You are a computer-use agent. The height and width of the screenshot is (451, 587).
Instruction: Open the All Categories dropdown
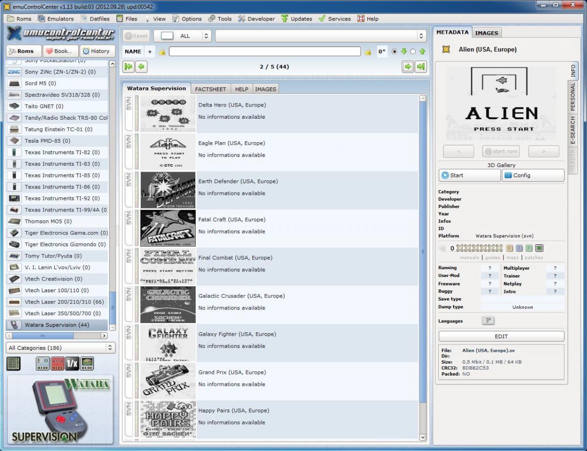point(61,348)
